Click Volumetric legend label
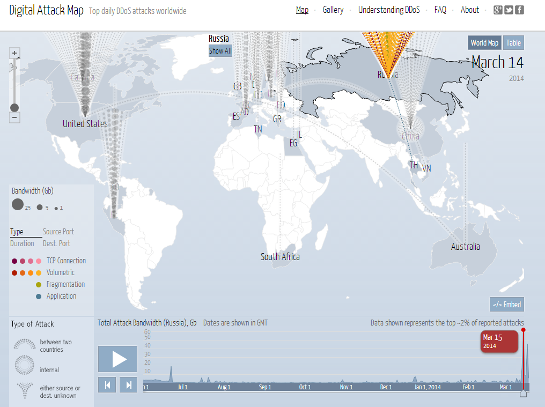Image resolution: width=545 pixels, height=407 pixels. pyautogui.click(x=61, y=273)
